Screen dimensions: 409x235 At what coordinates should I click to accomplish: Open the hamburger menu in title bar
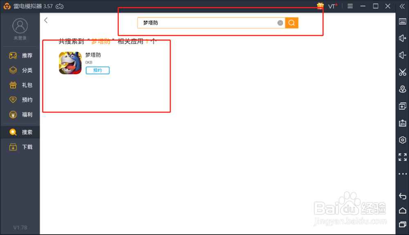tap(350, 6)
